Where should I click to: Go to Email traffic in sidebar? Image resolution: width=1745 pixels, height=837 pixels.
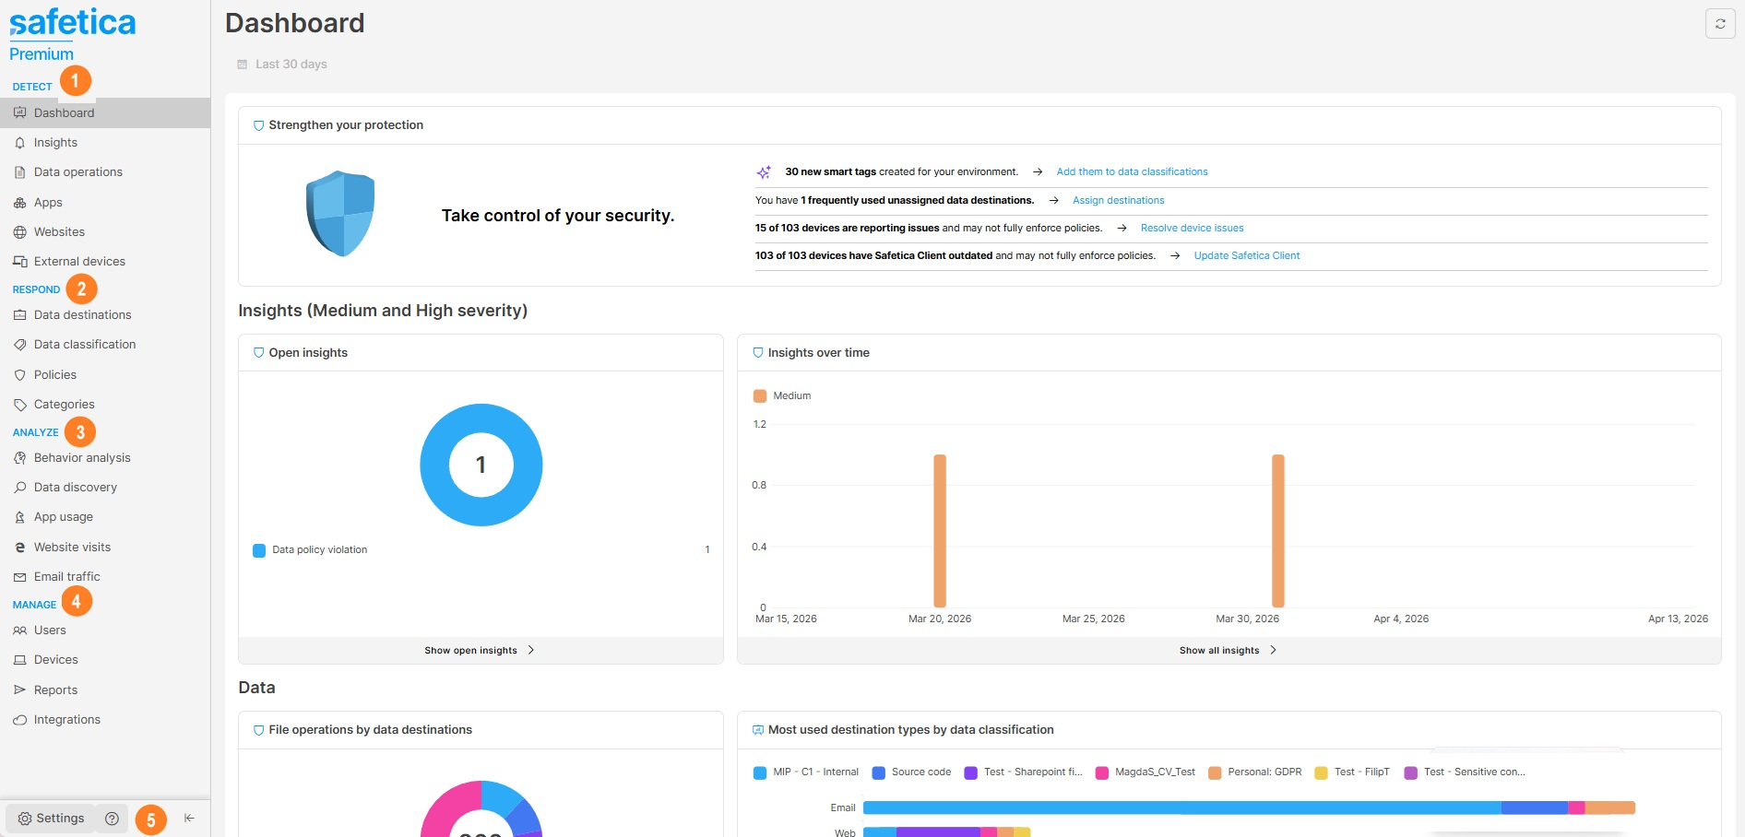coord(66,577)
